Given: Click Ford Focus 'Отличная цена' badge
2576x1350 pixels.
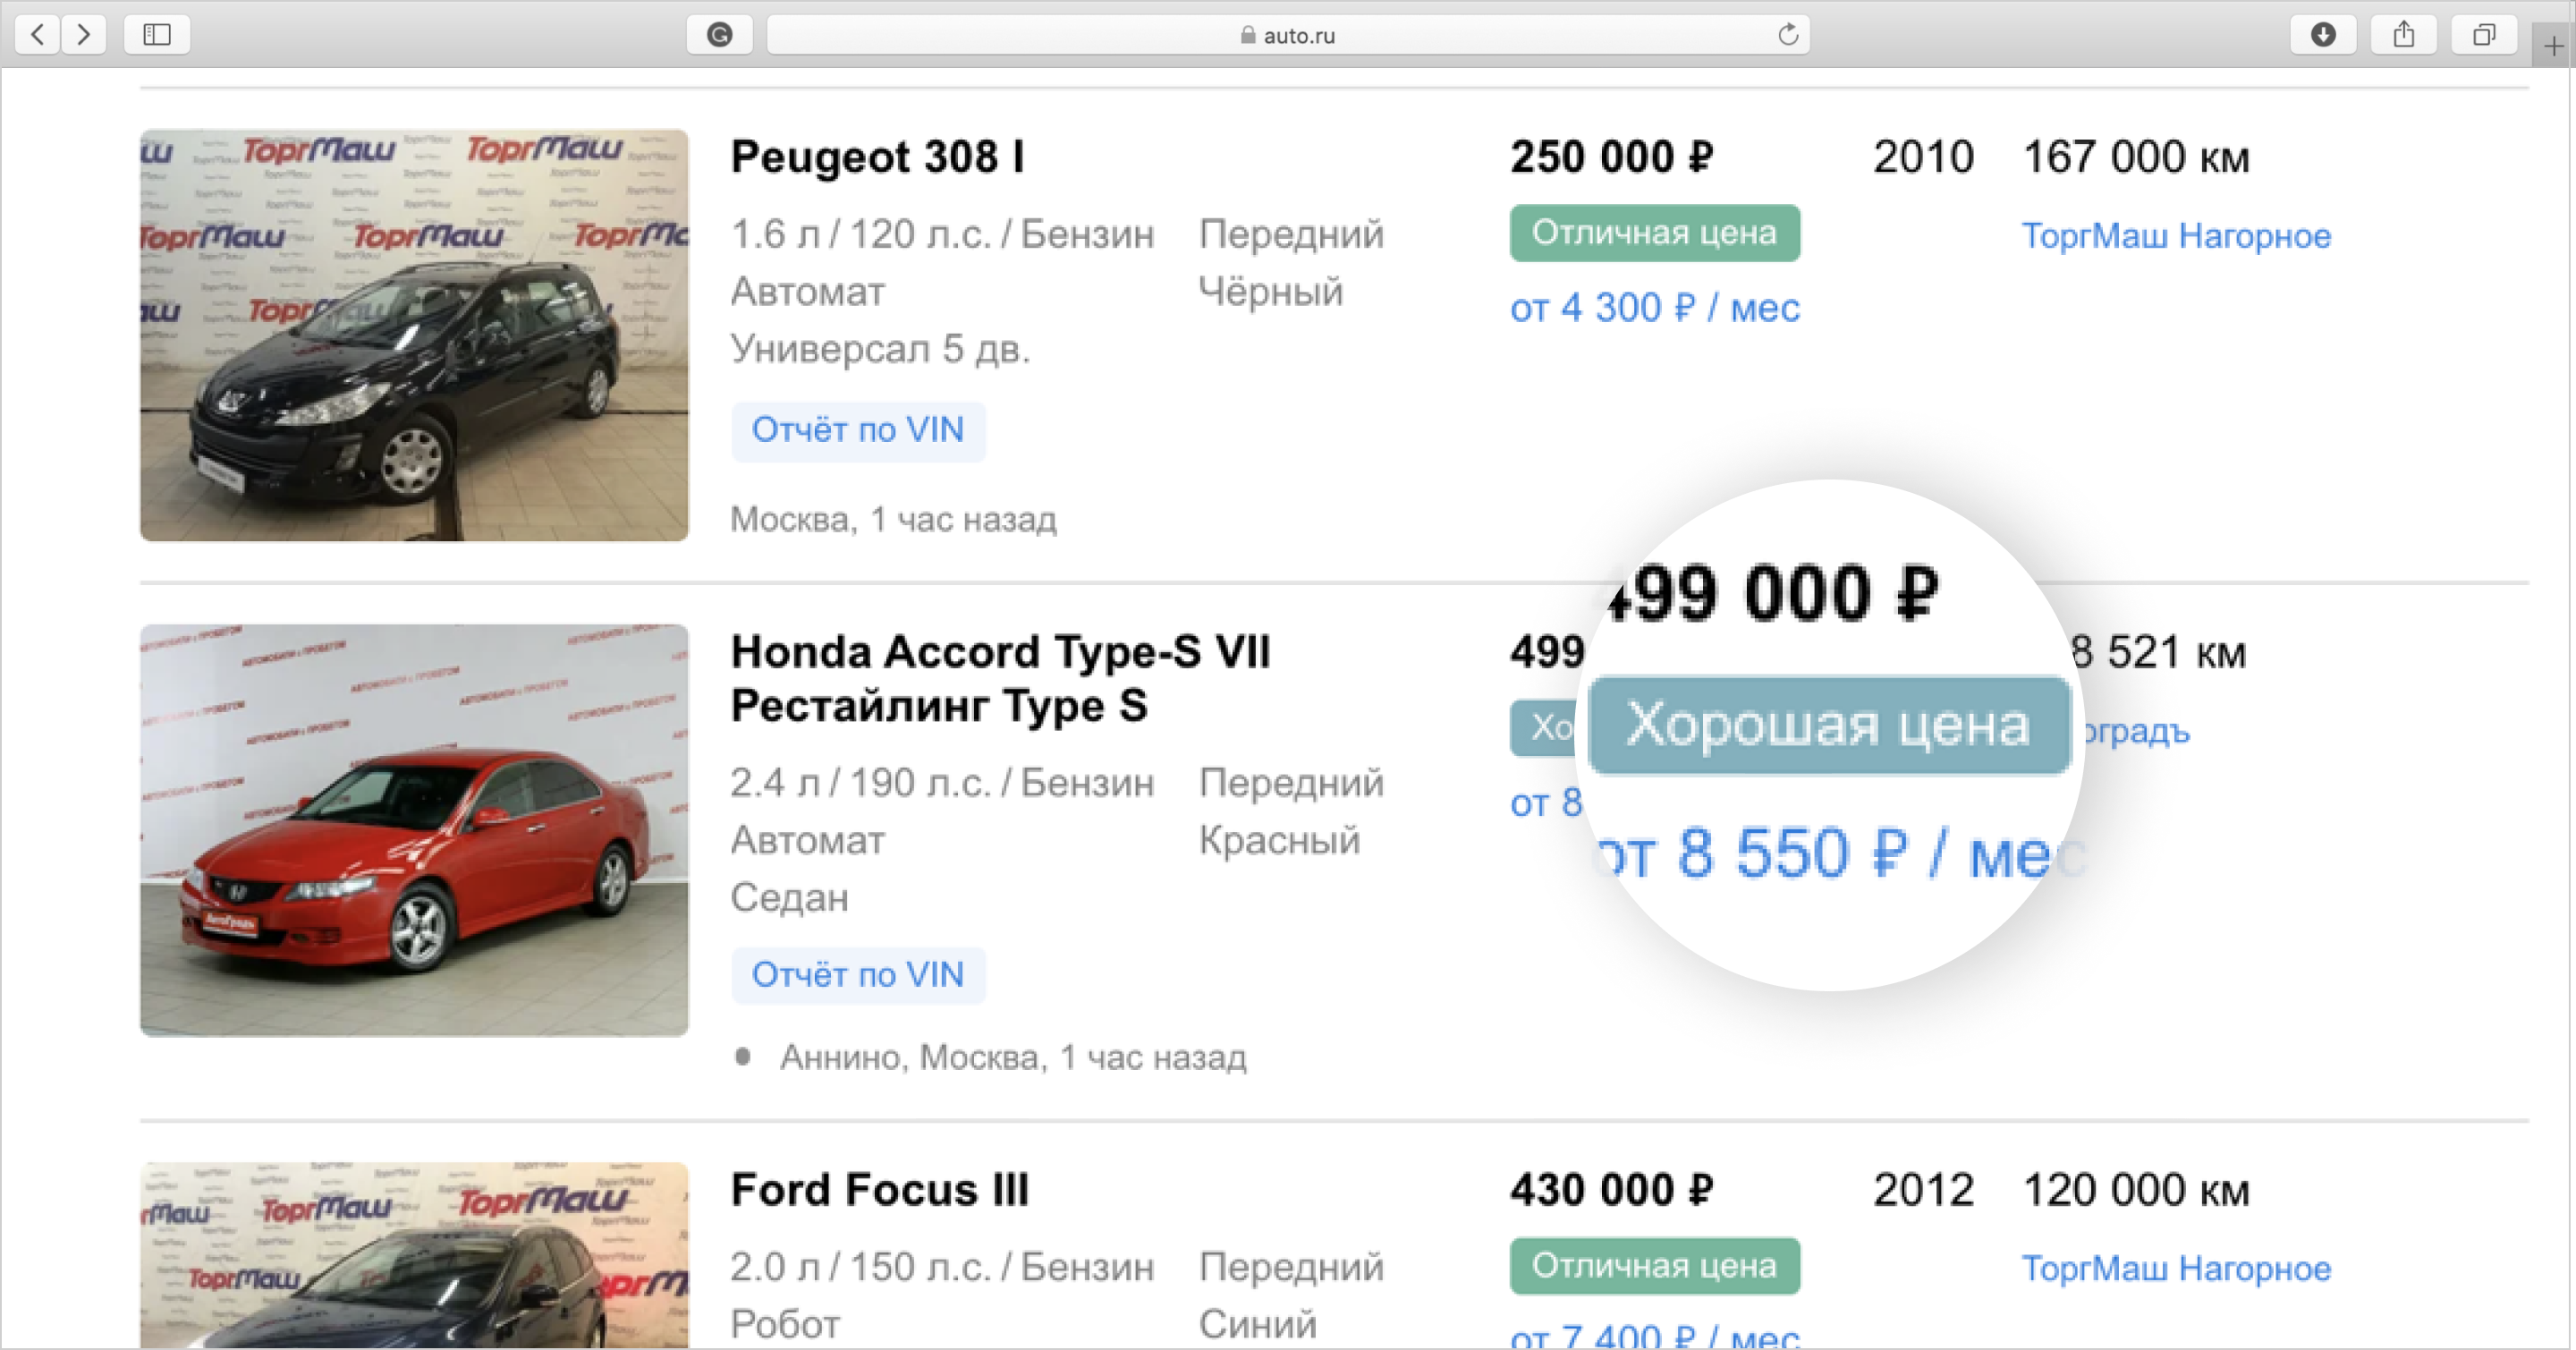Looking at the screenshot, I should tap(1655, 1266).
